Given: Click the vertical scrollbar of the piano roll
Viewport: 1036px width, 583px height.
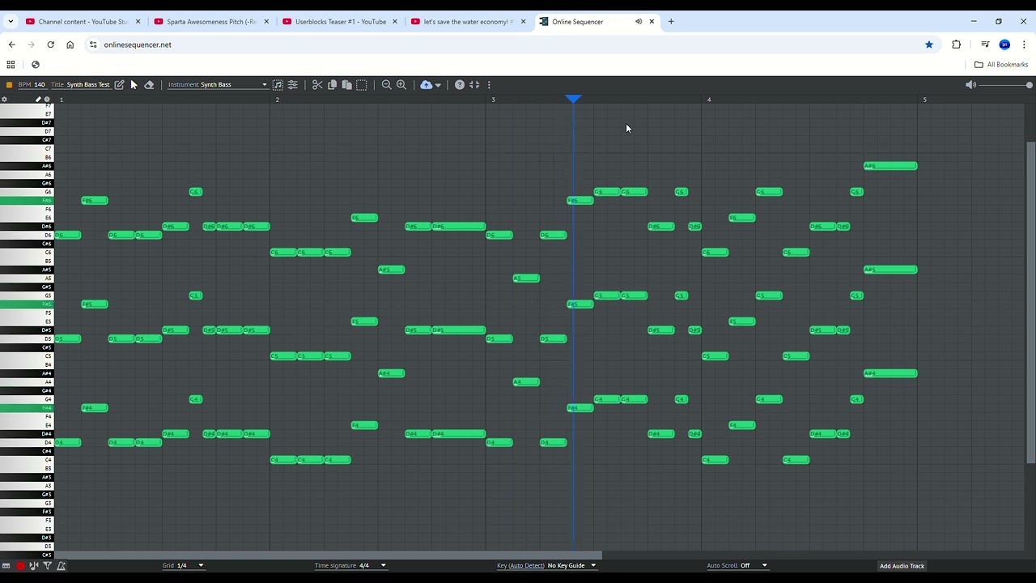Looking at the screenshot, I should pyautogui.click(x=1030, y=301).
